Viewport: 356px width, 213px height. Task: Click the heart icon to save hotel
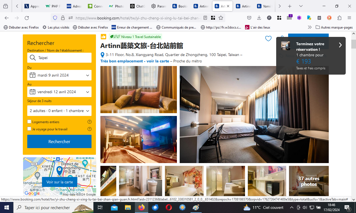[x=268, y=39]
